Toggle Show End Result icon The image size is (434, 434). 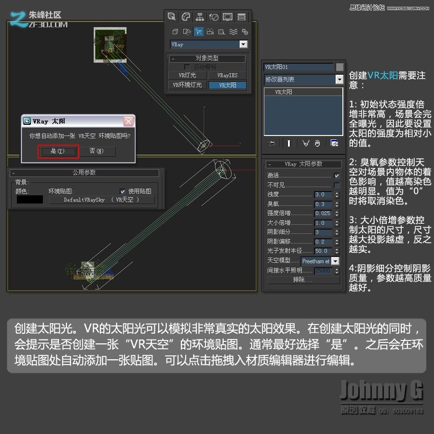[x=289, y=143]
